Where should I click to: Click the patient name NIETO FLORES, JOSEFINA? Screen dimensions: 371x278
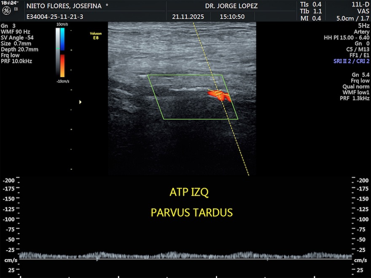coord(67,6)
